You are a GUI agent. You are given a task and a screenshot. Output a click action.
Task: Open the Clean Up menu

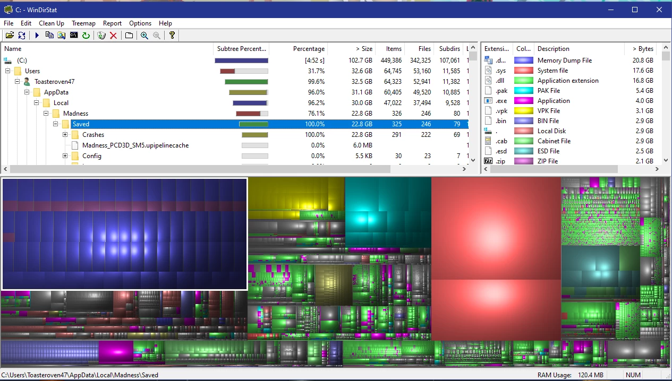(52, 23)
